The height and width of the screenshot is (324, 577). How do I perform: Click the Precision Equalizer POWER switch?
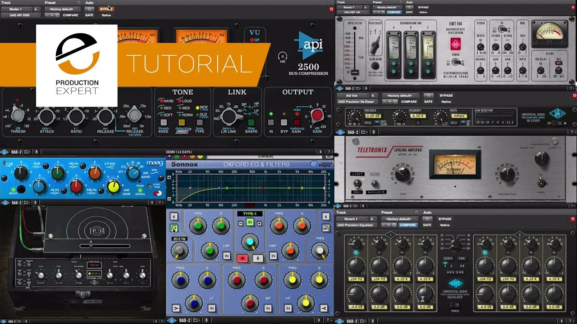(455, 305)
